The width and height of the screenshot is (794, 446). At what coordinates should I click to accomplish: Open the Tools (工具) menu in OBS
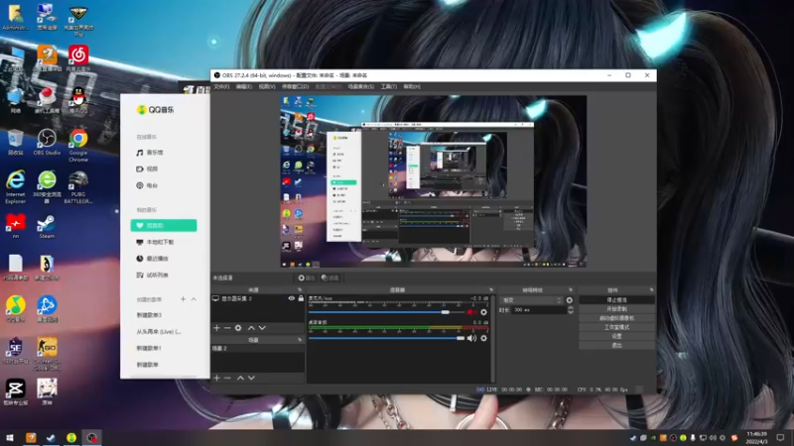[388, 87]
